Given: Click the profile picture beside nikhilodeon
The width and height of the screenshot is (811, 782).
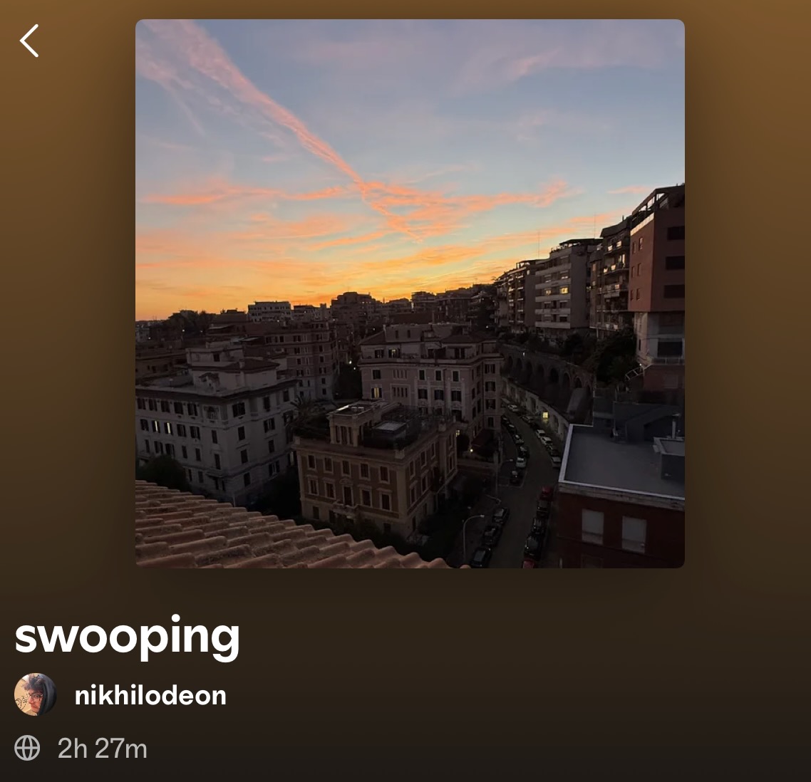Looking at the screenshot, I should click(35, 694).
